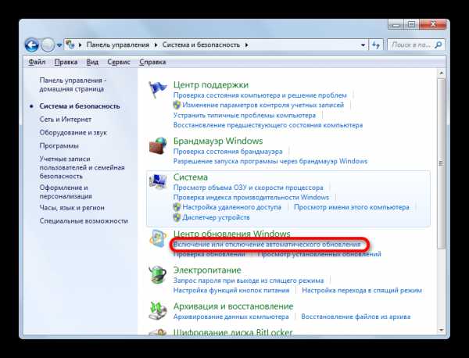Open Центр поддержки heading
469x358 pixels.
[x=211, y=84]
